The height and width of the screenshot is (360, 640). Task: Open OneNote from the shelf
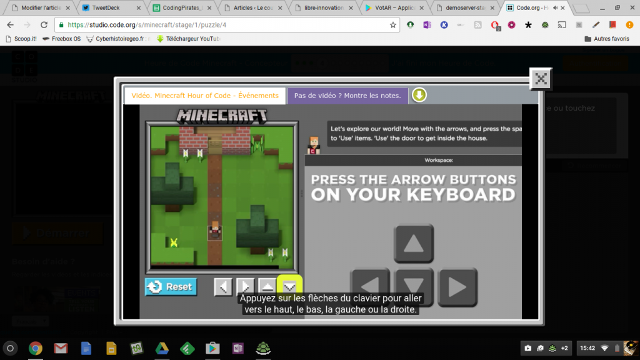[237, 348]
